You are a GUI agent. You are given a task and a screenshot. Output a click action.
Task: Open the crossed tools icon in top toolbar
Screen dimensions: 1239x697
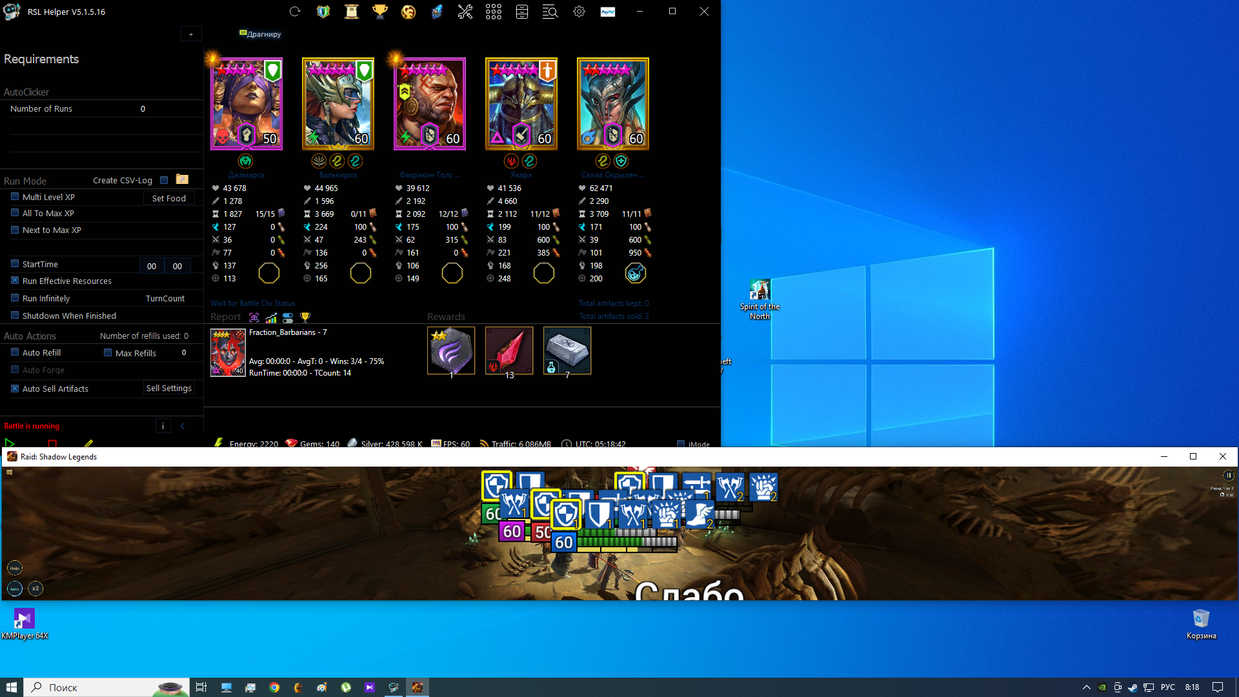[x=465, y=12]
